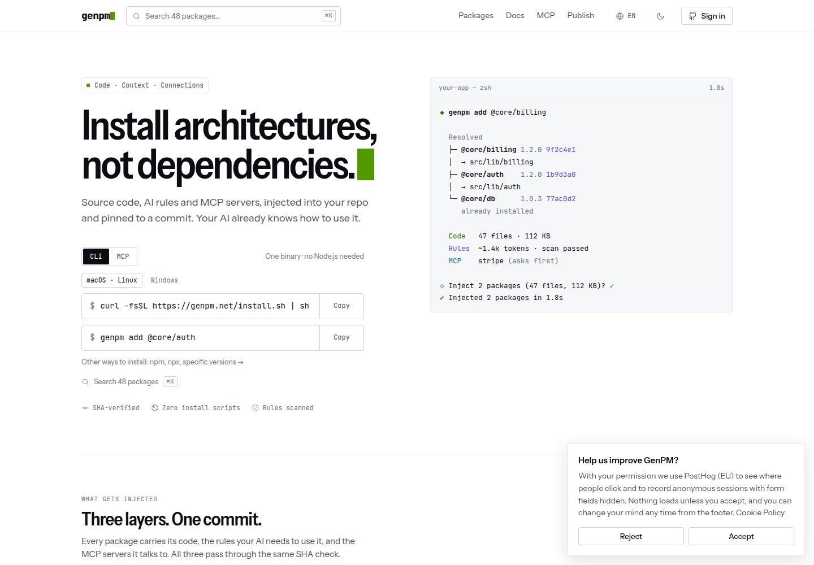Switch to the MCP install tab
Screen dimensions: 814x565
tap(123, 257)
